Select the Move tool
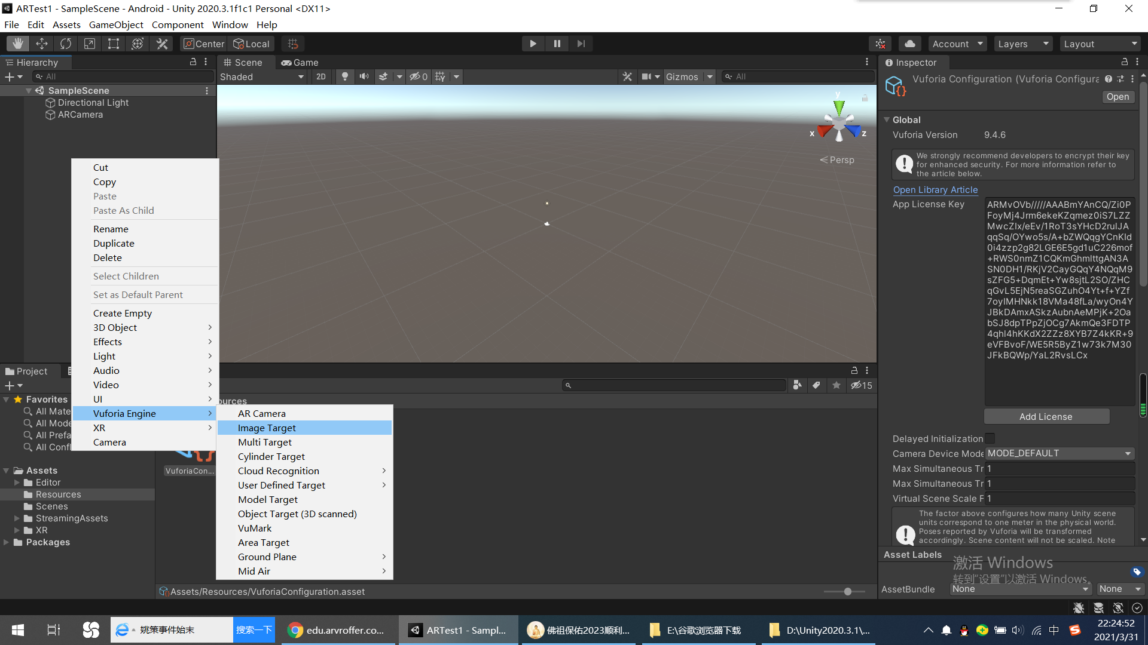This screenshot has height=645, width=1148. pyautogui.click(x=41, y=43)
